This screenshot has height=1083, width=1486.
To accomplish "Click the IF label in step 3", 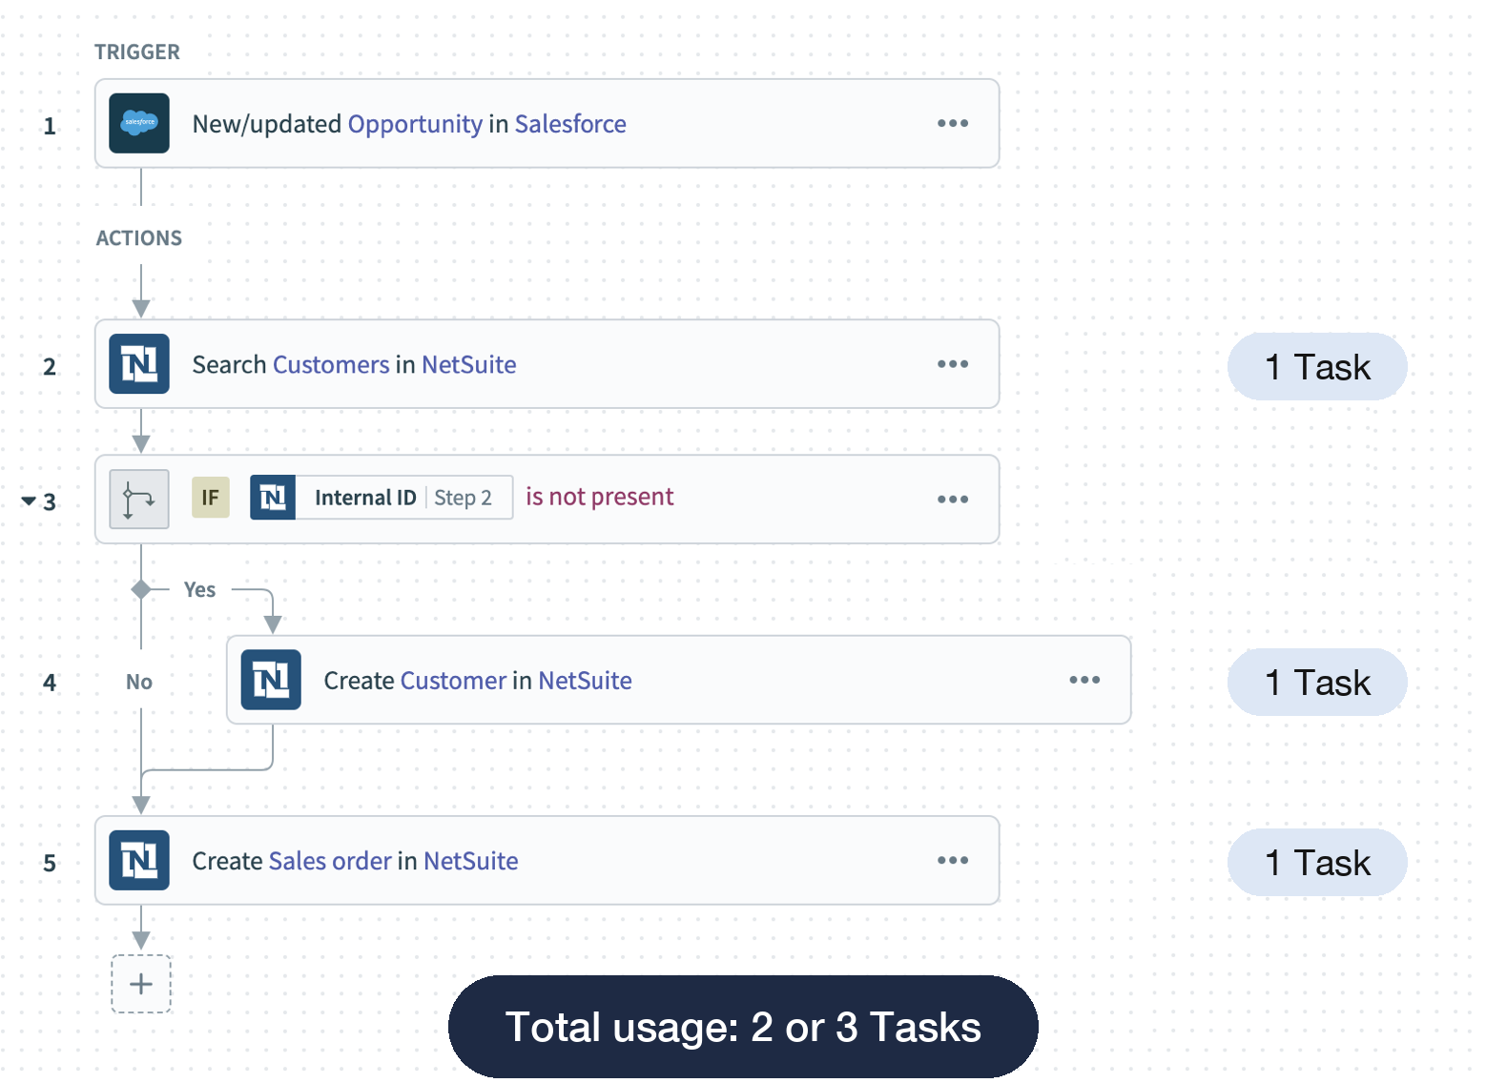I will [211, 498].
